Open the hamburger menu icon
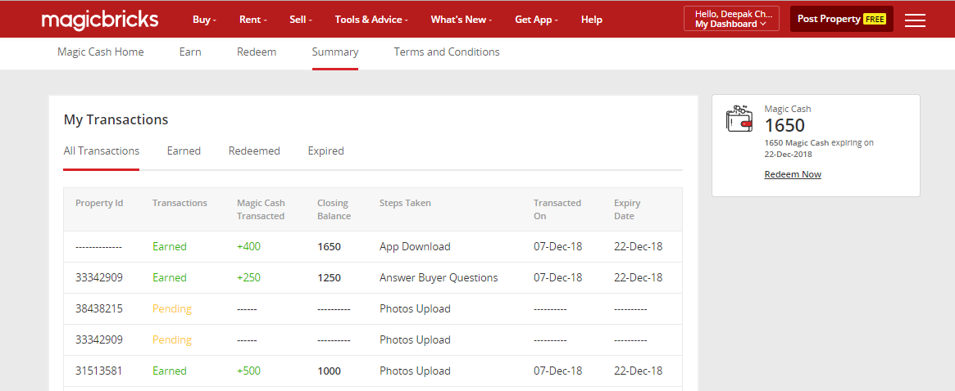The image size is (955, 391). (915, 20)
